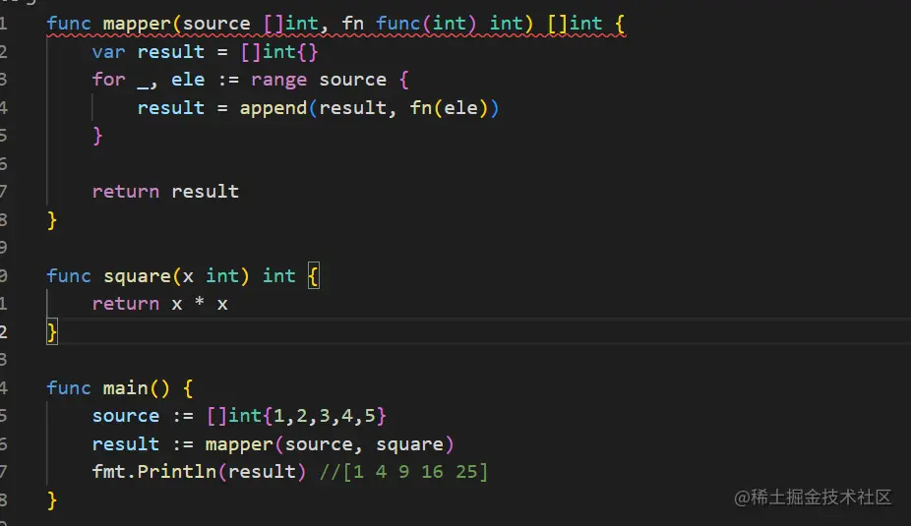Click the "square" function name in its declaration
Image resolution: width=911 pixels, height=526 pixels.
(x=137, y=276)
